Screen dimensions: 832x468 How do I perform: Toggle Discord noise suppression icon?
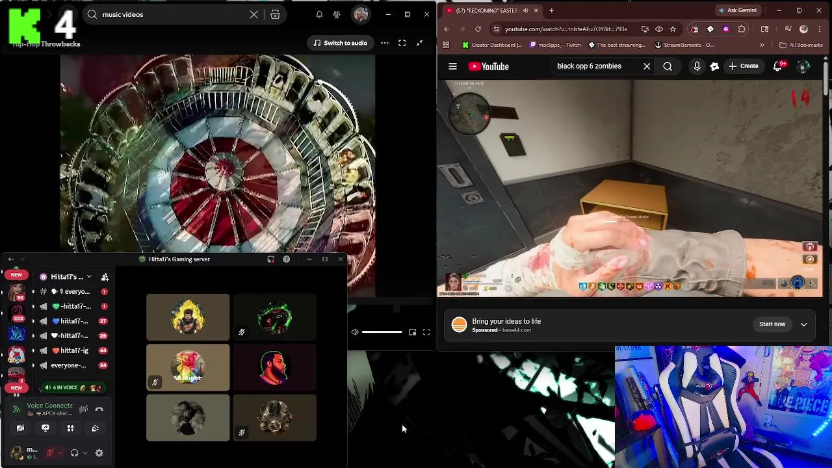tap(83, 409)
